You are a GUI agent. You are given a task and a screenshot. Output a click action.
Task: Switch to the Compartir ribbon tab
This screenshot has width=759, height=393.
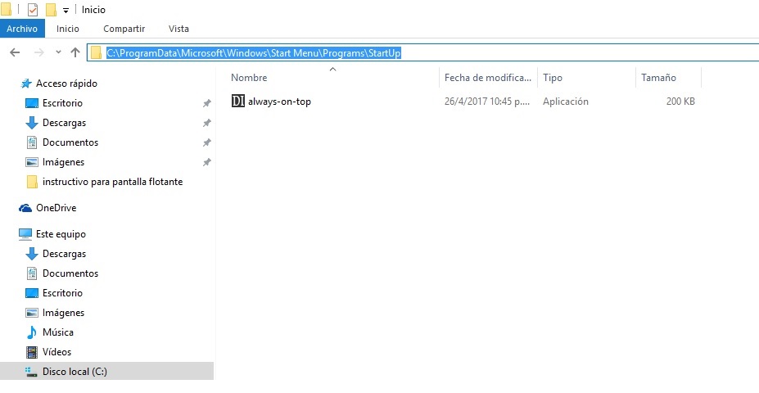[x=124, y=29]
